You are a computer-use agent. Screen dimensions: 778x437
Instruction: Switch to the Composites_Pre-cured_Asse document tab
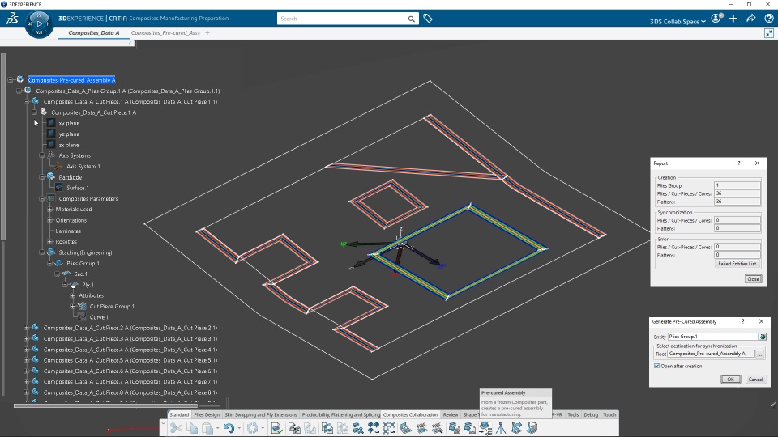165,32
